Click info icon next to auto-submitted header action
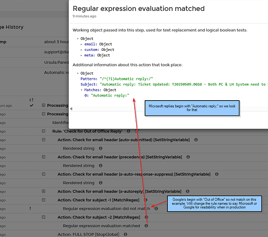Image resolution: width=268 pixels, height=237 pixels. coord(196,140)
